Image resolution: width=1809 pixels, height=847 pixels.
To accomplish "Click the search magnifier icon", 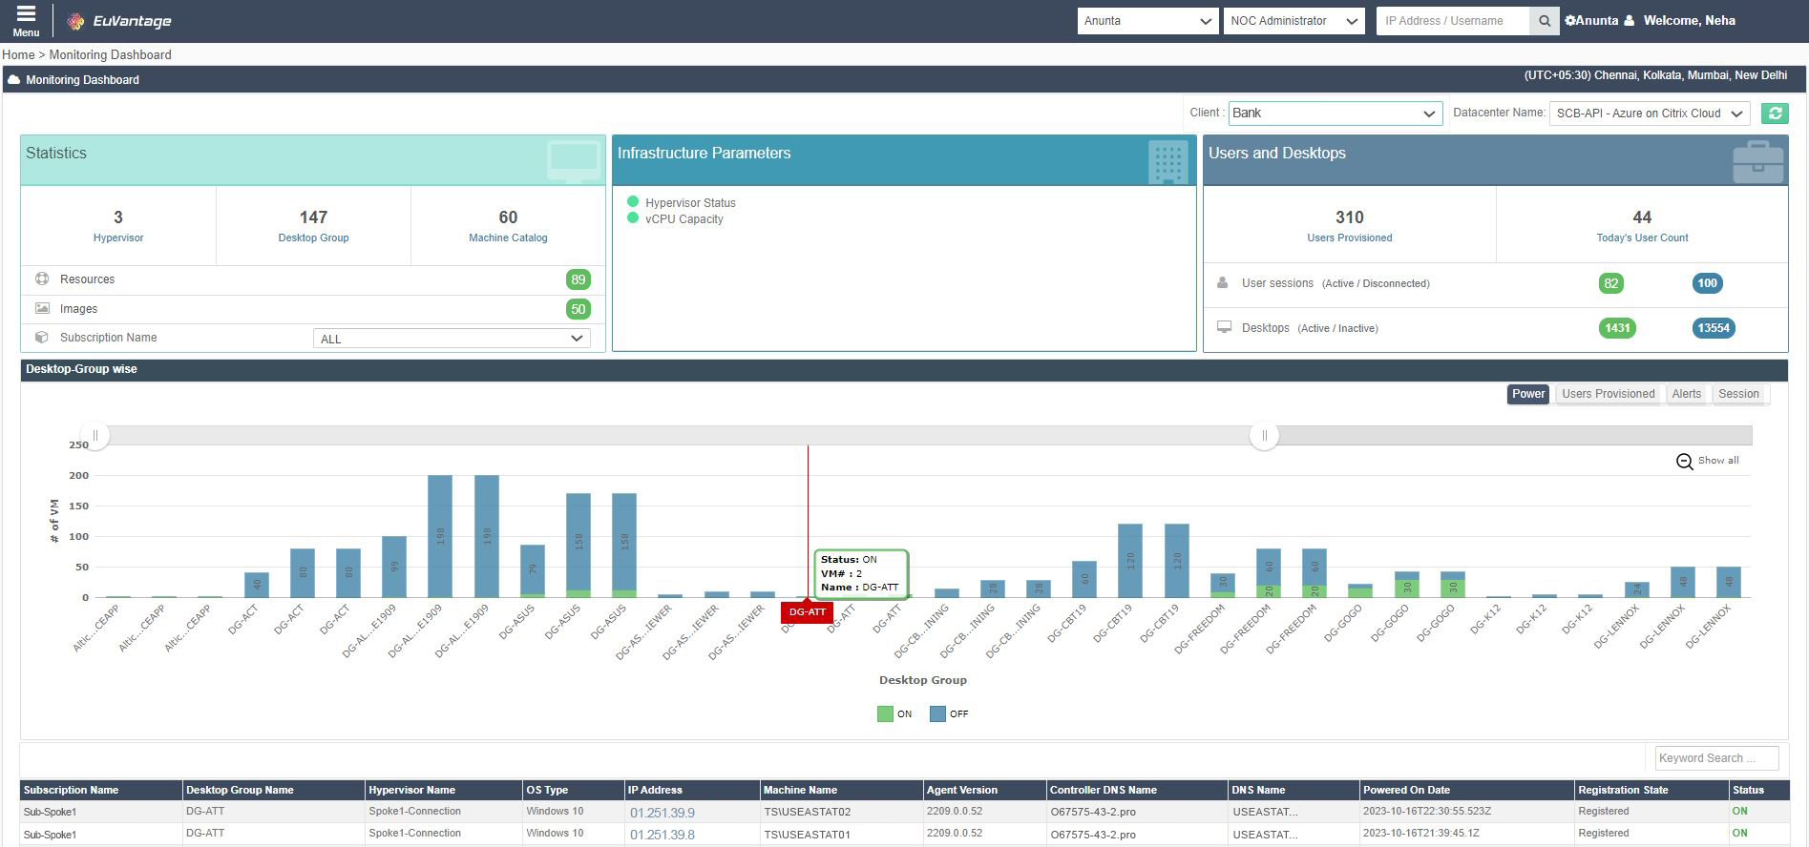I will [x=1544, y=21].
